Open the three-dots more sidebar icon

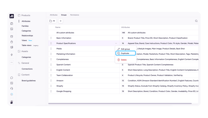click(12, 62)
